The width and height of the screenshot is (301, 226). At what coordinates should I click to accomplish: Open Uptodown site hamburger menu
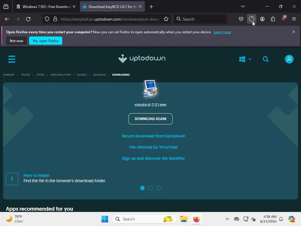[x=12, y=59]
